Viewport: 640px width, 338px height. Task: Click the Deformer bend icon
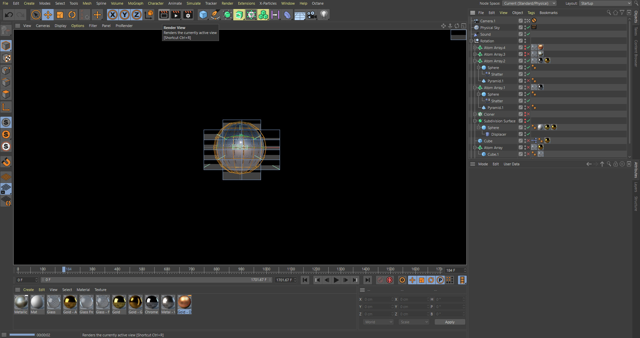click(287, 15)
